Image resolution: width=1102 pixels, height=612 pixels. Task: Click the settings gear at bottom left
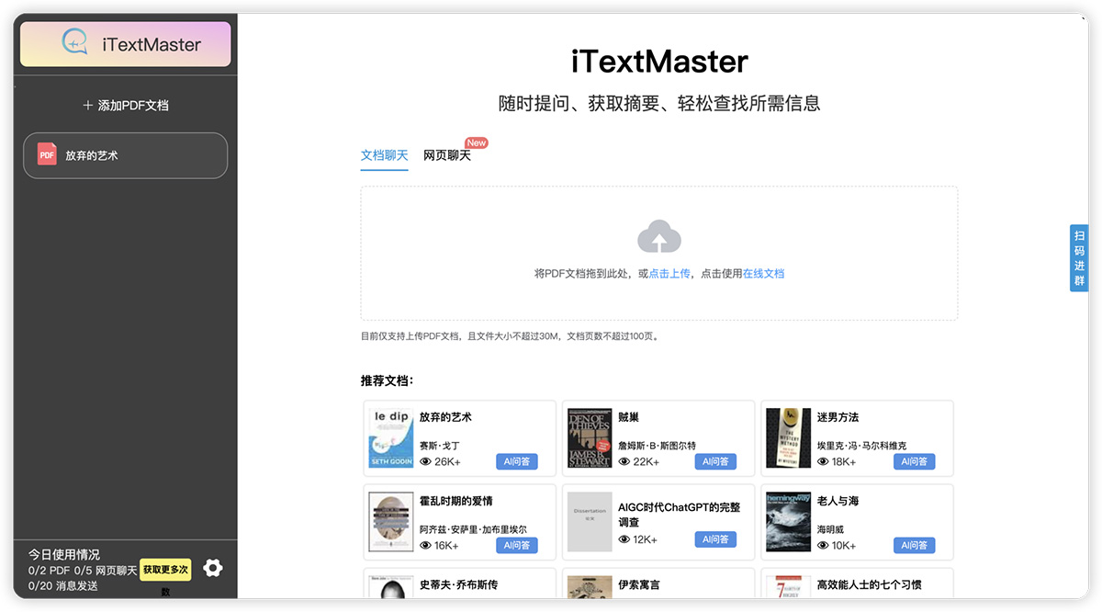pyautogui.click(x=213, y=568)
